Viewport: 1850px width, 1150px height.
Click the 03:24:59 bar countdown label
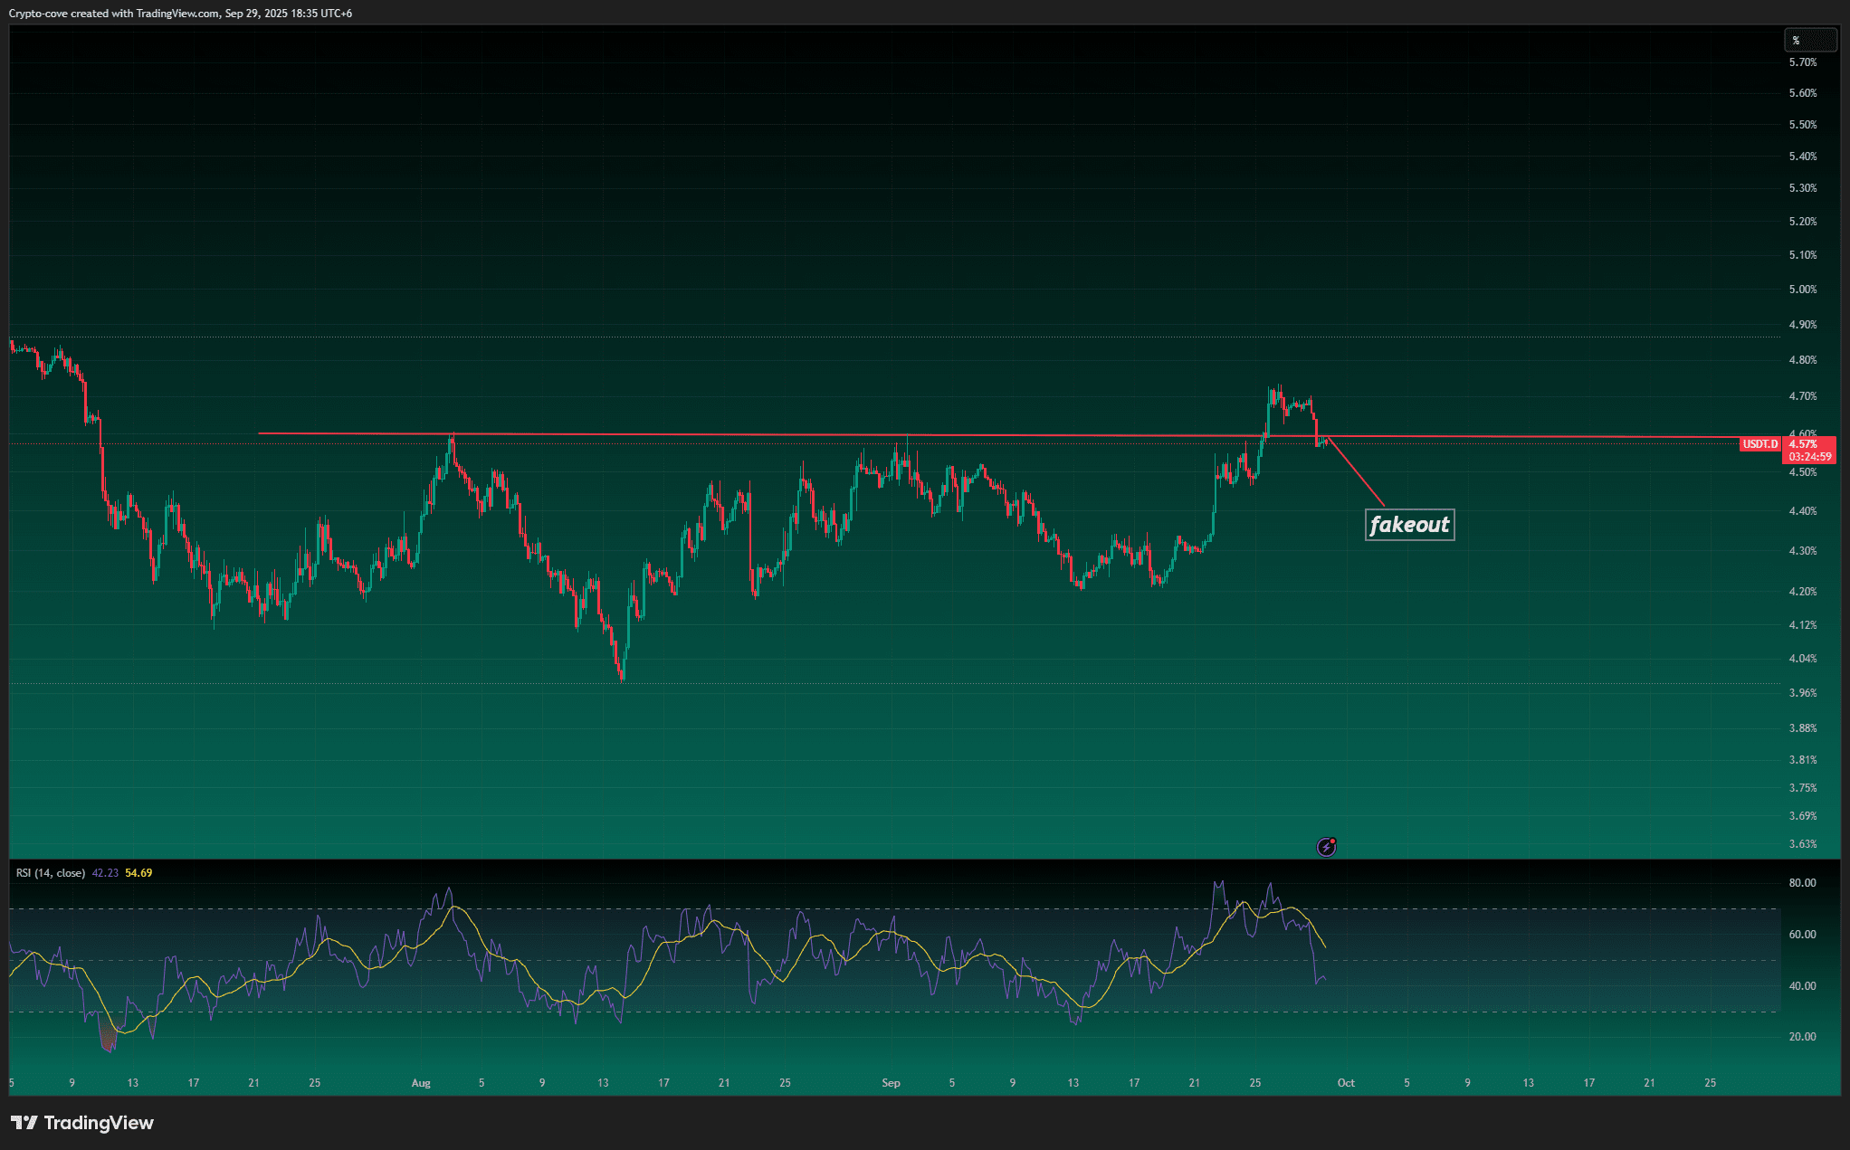click(1809, 457)
